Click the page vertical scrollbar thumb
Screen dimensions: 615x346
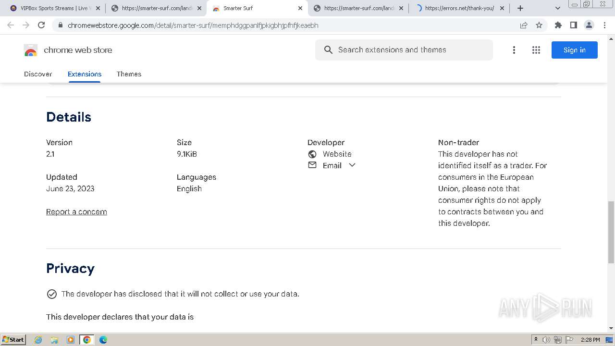(611, 232)
